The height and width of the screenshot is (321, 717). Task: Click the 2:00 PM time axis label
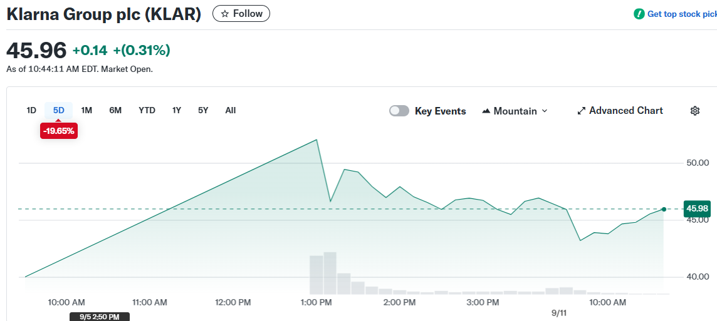399,302
